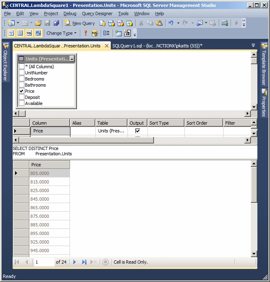The height and width of the screenshot is (282, 270).
Task: Open the active documents list arrow
Action: point(253,45)
